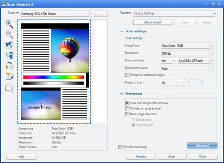Enable Blank page detection checkbox

pos(127,114)
